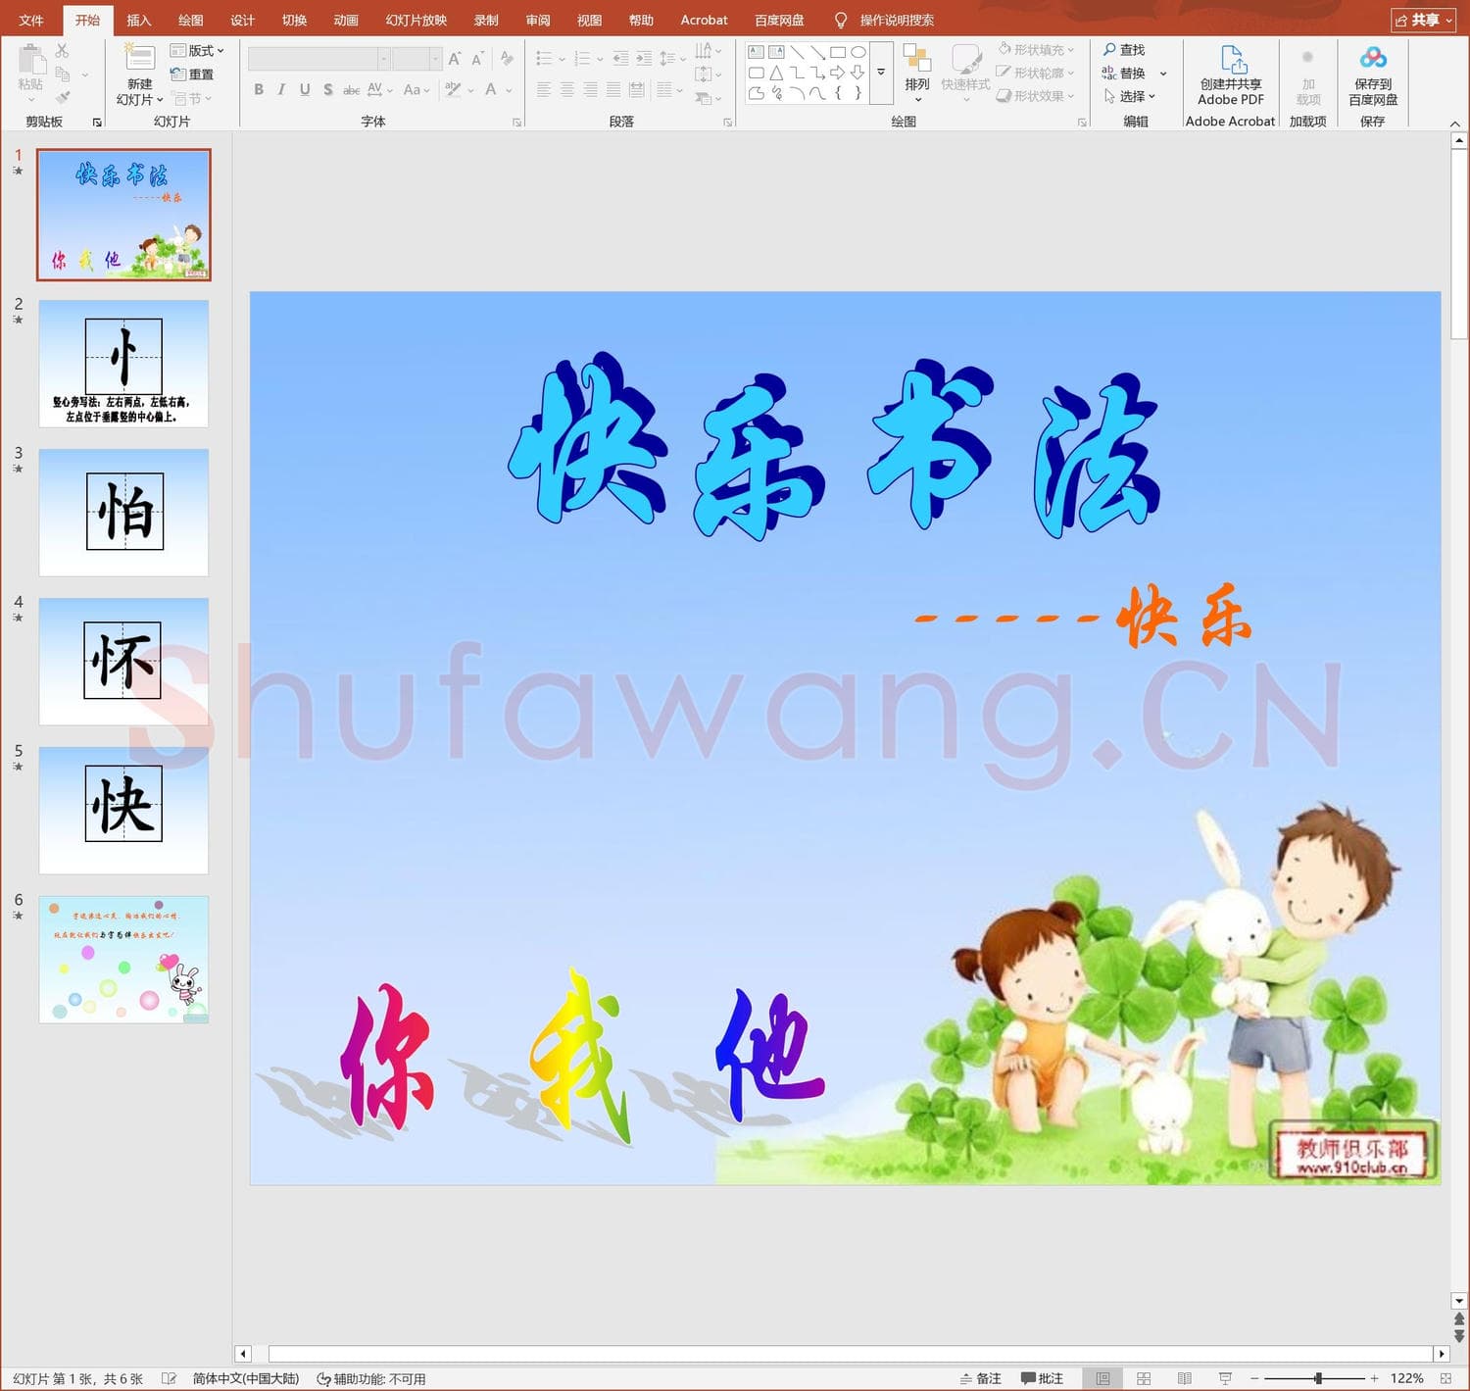This screenshot has width=1470, height=1391.
Task: Click vertical scrollbar down arrow
Action: (x=1459, y=1301)
